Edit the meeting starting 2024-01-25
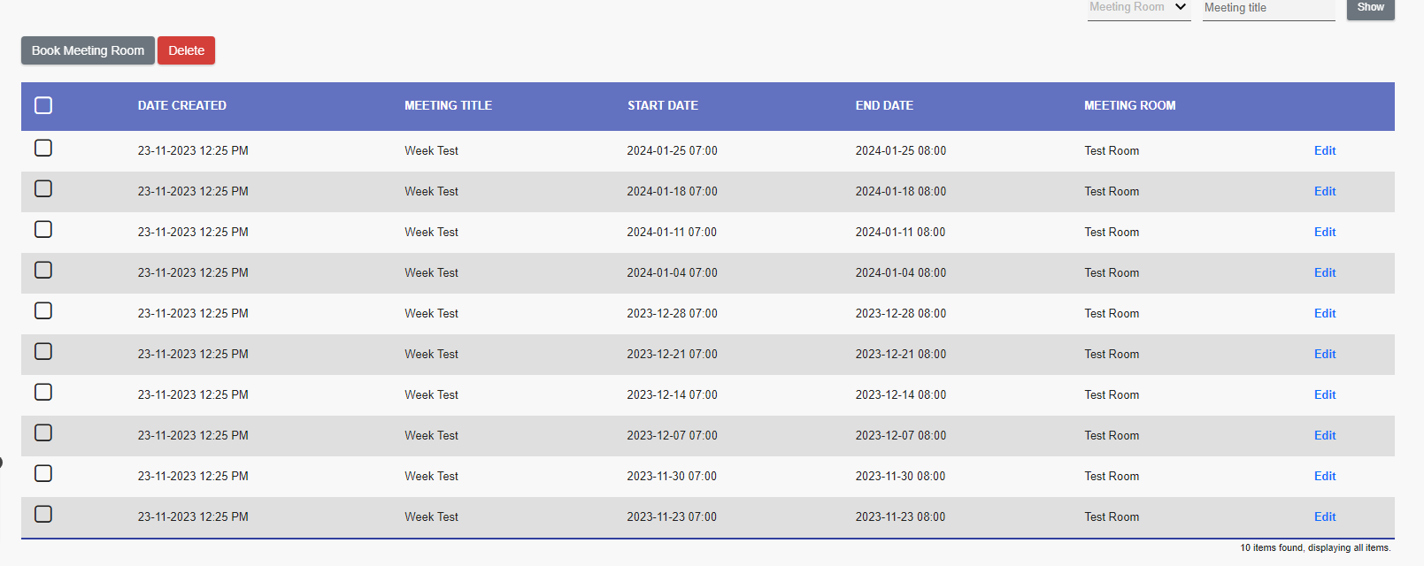 click(1325, 150)
